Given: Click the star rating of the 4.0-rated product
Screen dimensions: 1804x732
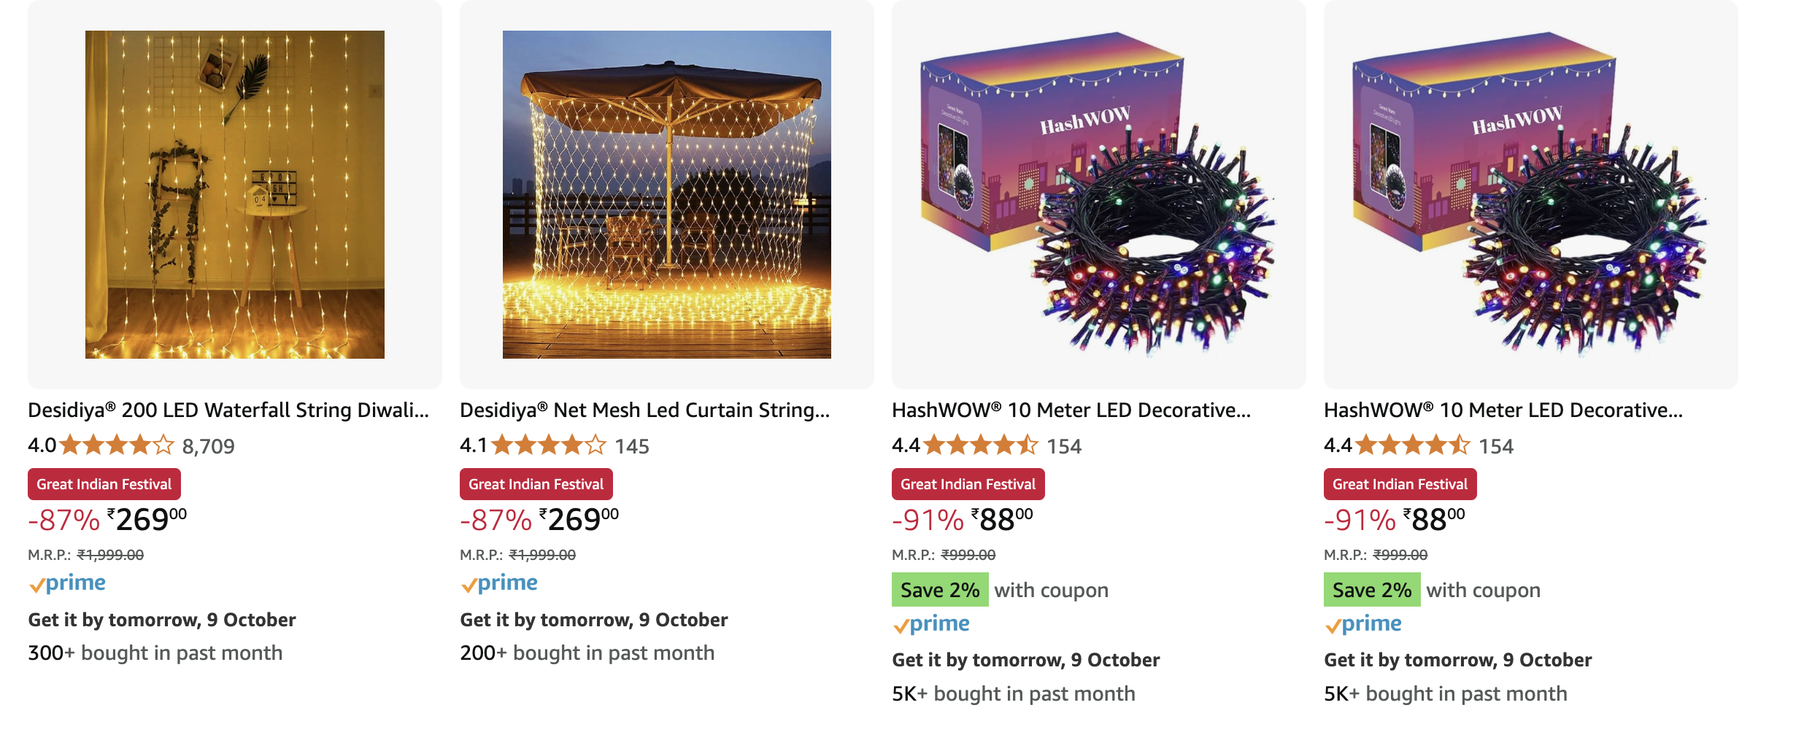Looking at the screenshot, I should [x=117, y=445].
